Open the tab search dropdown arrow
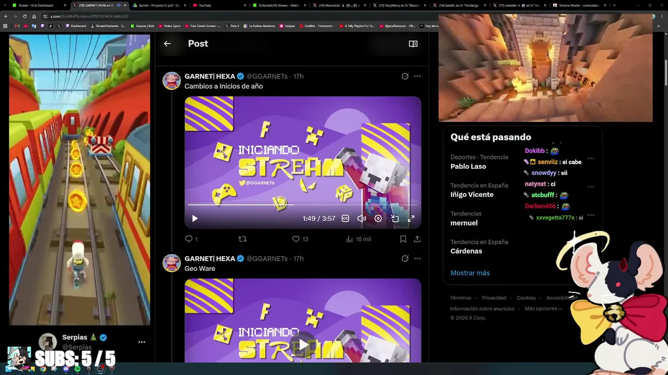 tap(5, 5)
